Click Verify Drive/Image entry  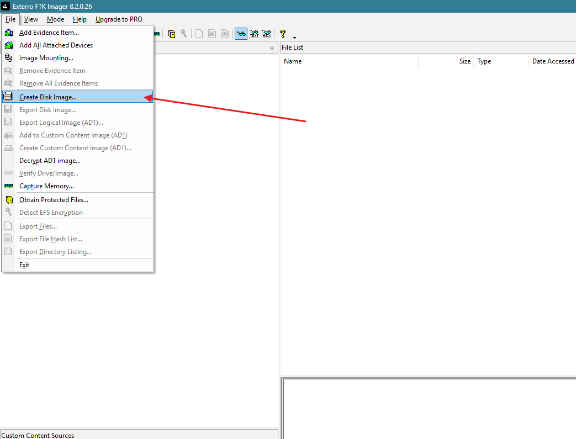(77, 173)
